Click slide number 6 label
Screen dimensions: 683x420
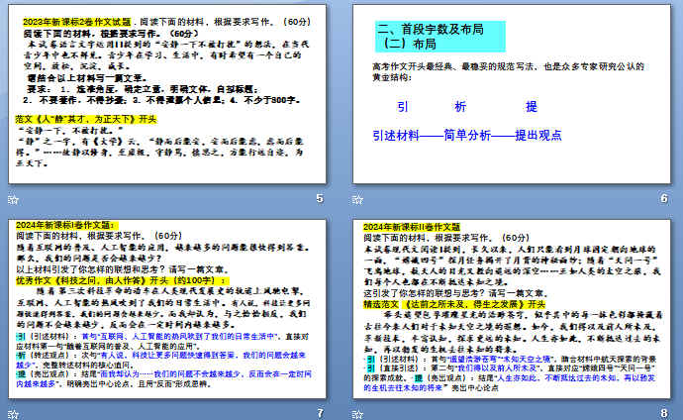(x=663, y=199)
